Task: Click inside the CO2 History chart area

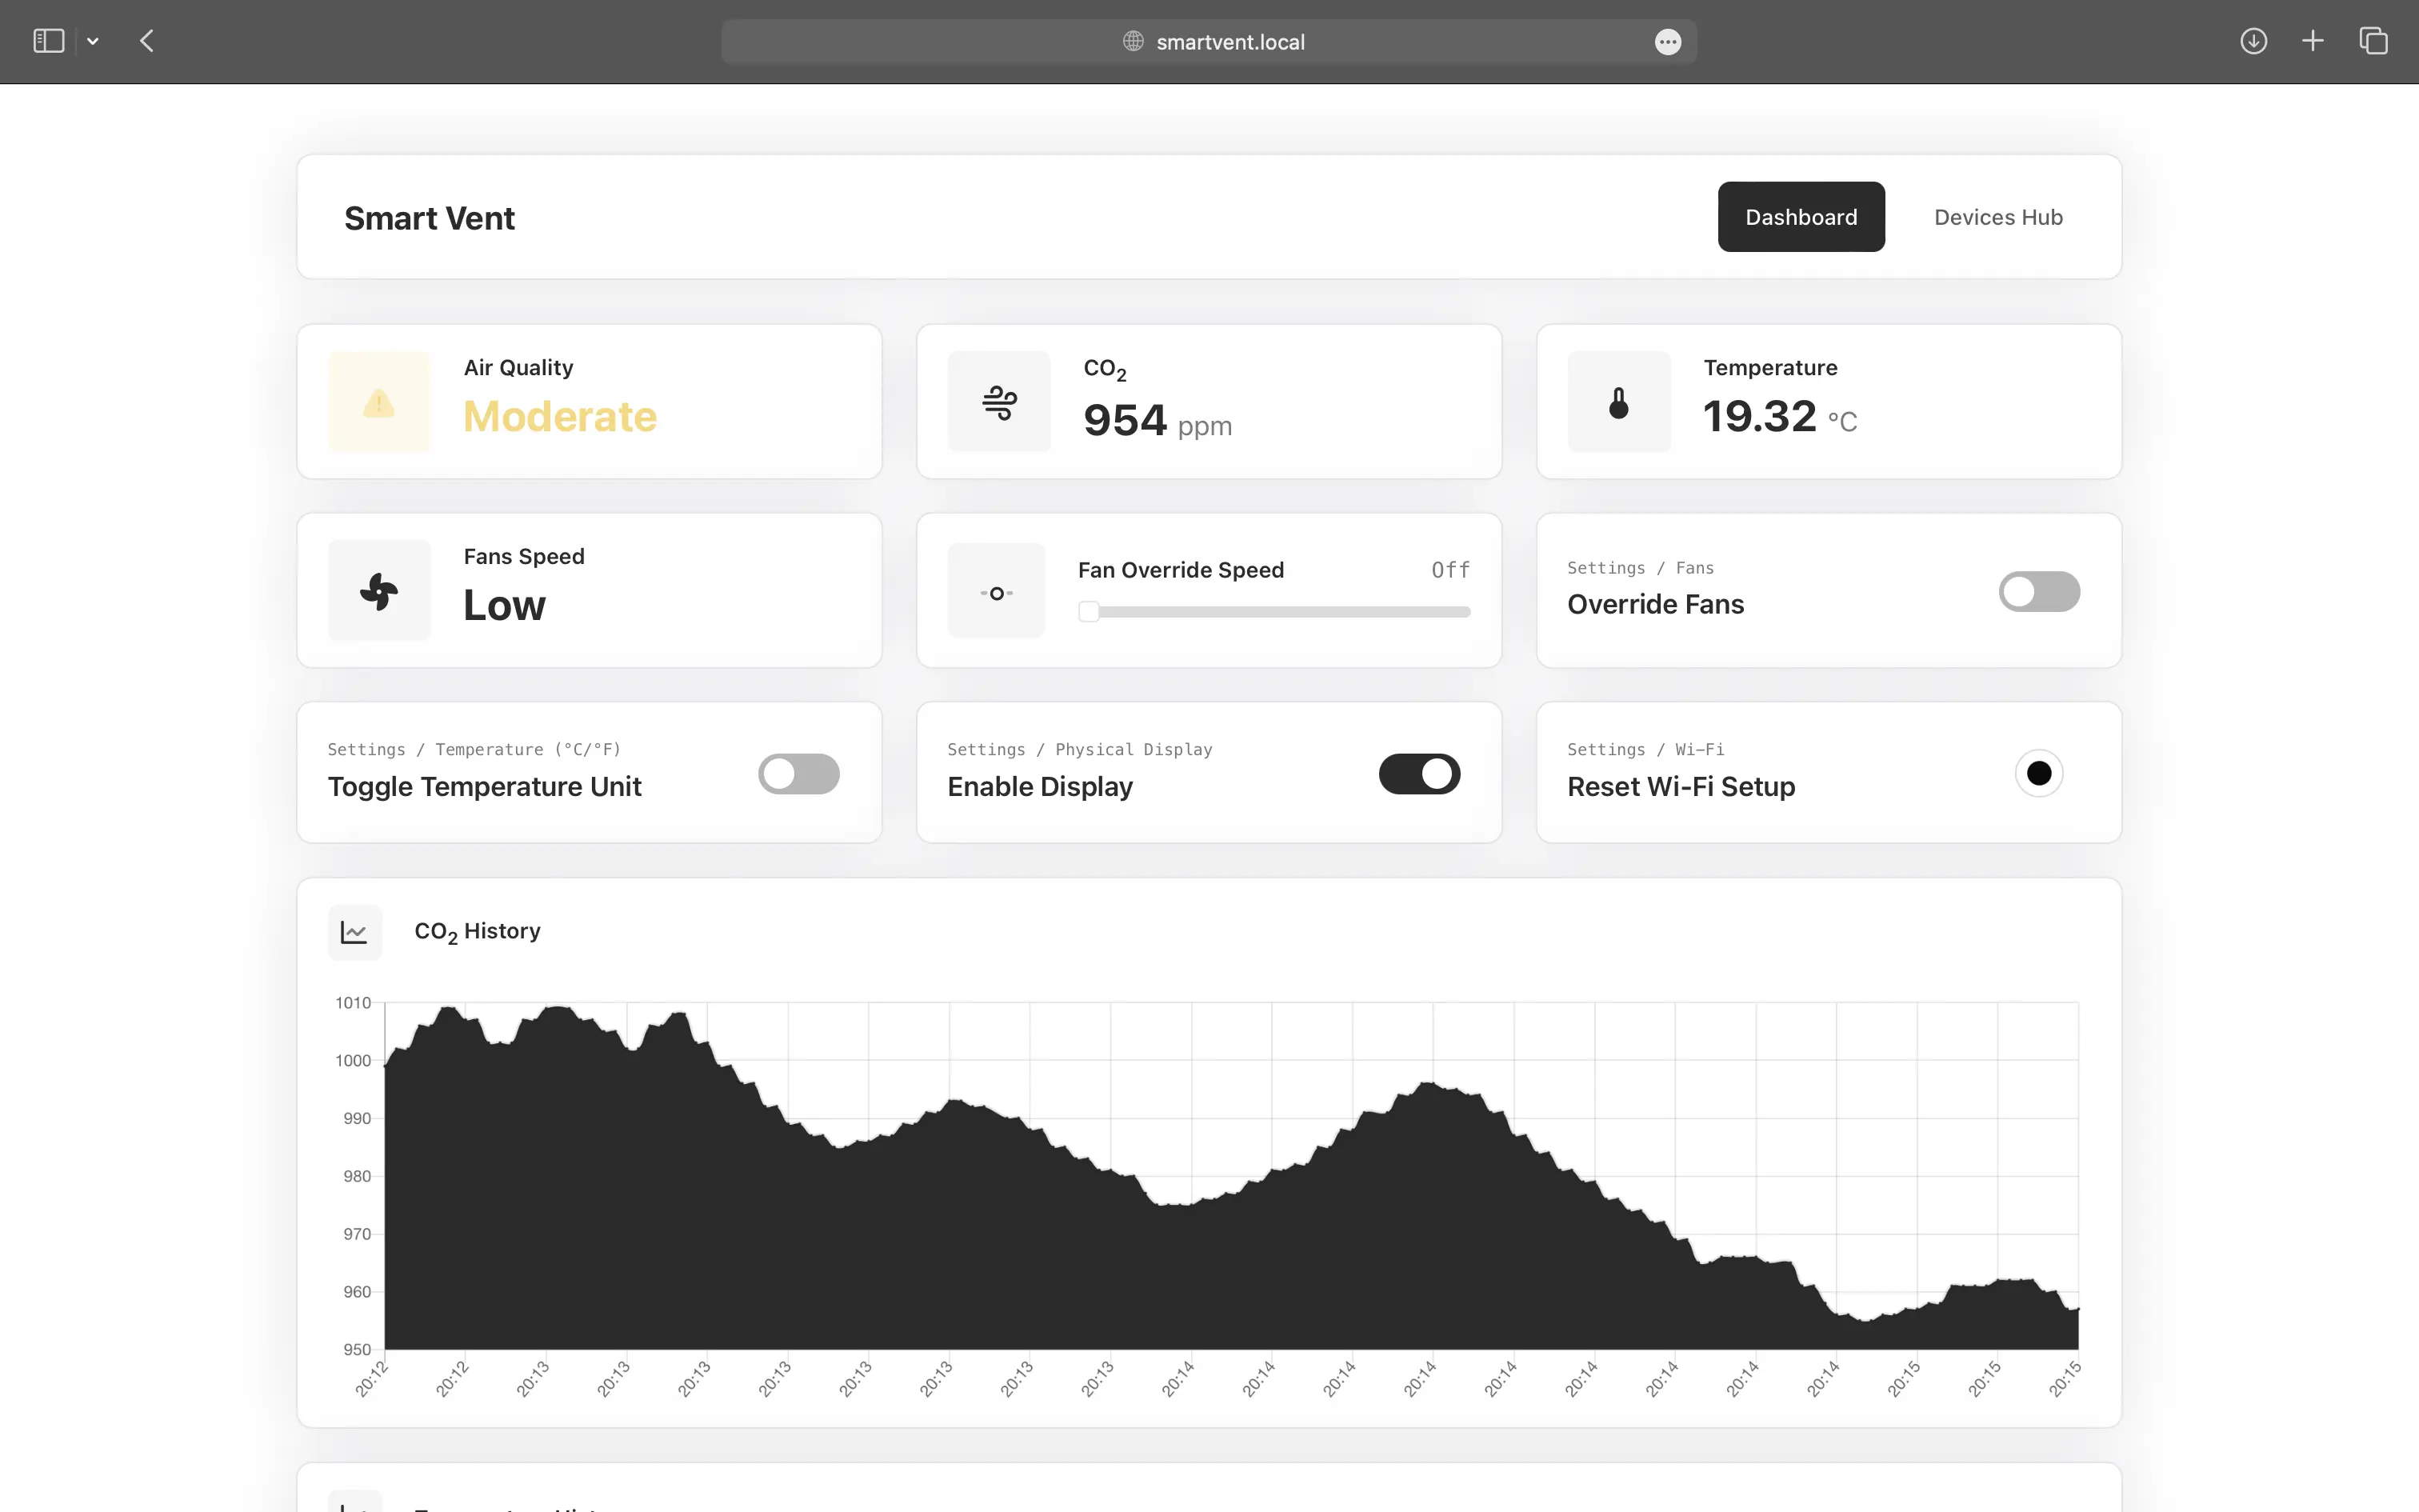Action: click(x=1230, y=1175)
